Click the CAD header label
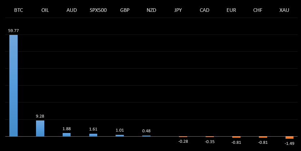 point(205,10)
